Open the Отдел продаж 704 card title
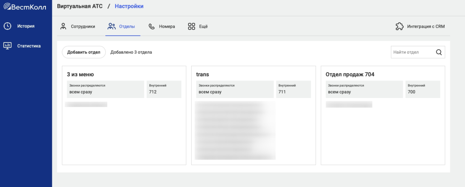Image resolution: width=465 pixels, height=187 pixels. [x=350, y=74]
